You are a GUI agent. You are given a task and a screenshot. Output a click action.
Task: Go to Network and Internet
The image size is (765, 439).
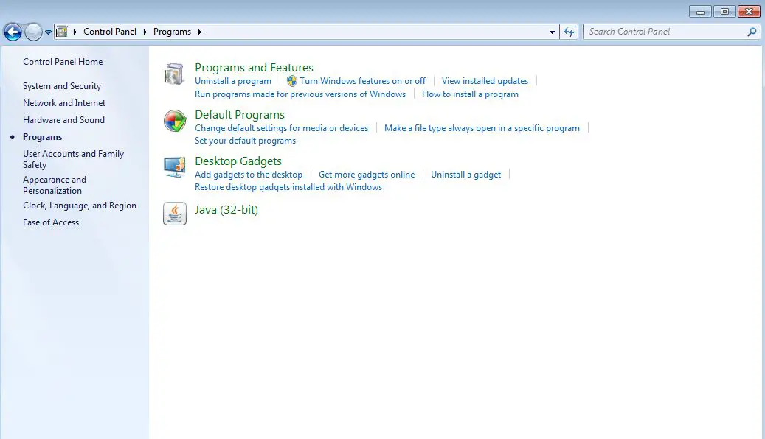pos(64,103)
